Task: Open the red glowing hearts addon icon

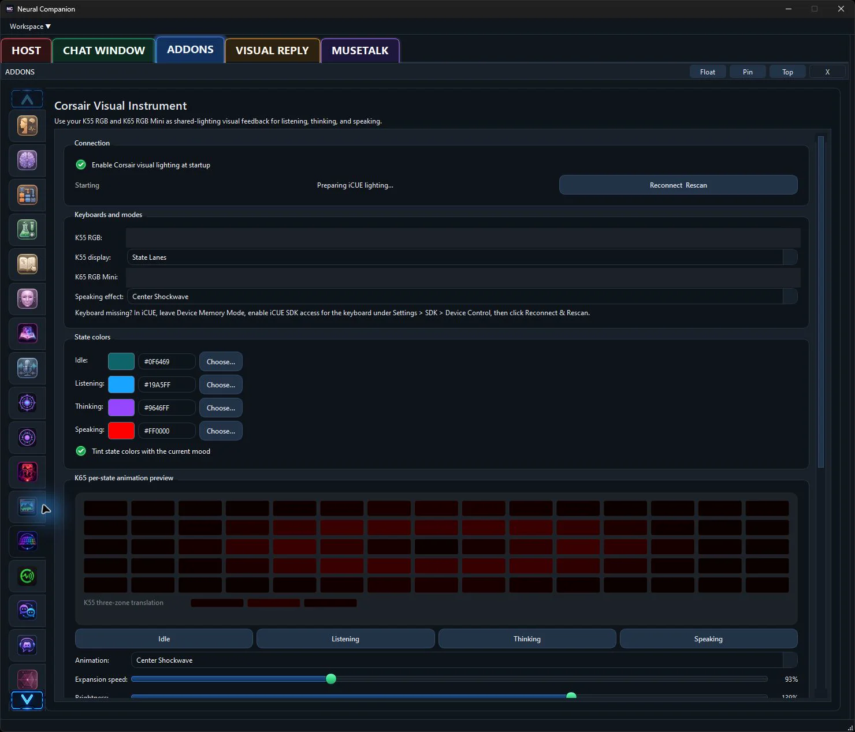Action: click(x=27, y=472)
